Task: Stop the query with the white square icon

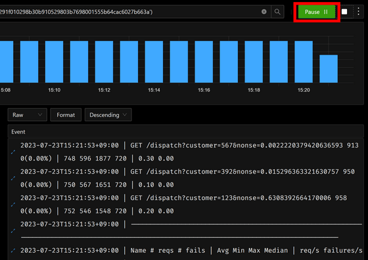Action: 344,12
